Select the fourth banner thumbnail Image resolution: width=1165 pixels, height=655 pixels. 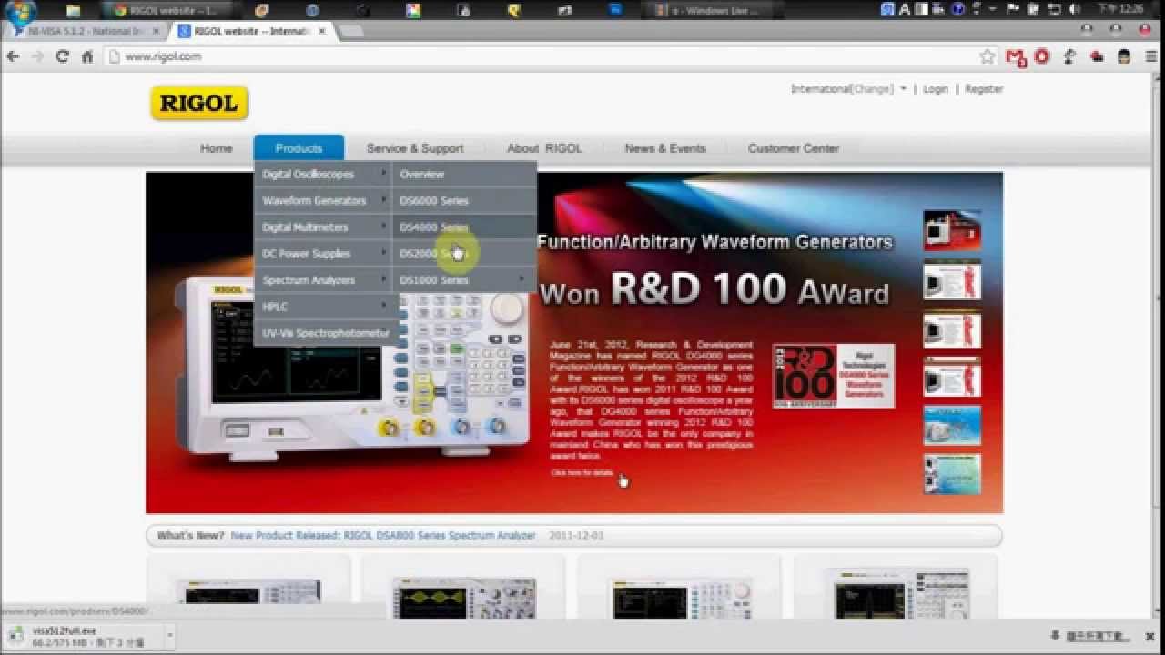coord(952,377)
